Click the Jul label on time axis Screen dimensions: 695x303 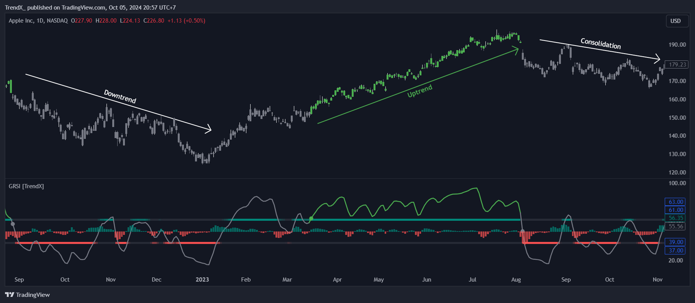coord(472,279)
